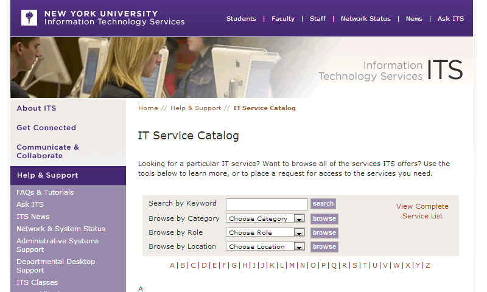Jump to letter P in alphabet index
Screen dimensions: 487x292
click(323, 265)
